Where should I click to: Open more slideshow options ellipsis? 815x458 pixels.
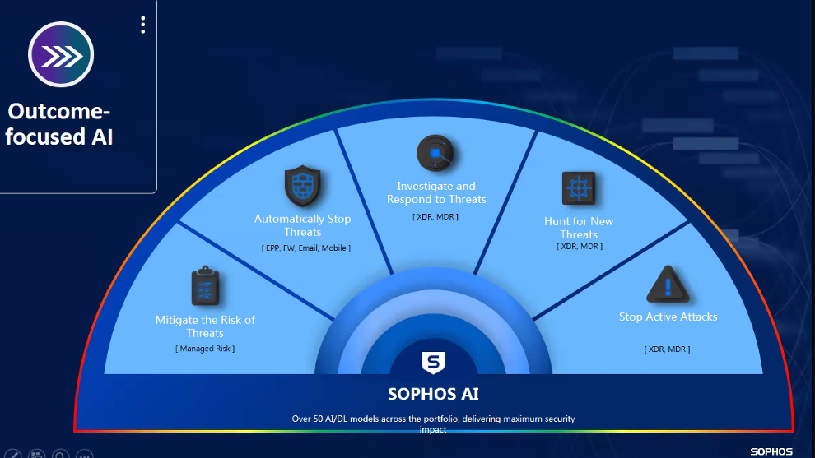tap(84, 455)
